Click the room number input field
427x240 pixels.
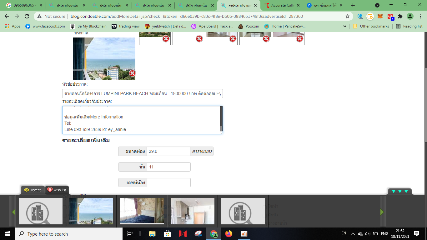(168, 182)
